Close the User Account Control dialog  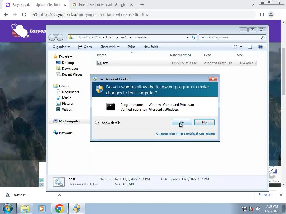click(x=213, y=79)
